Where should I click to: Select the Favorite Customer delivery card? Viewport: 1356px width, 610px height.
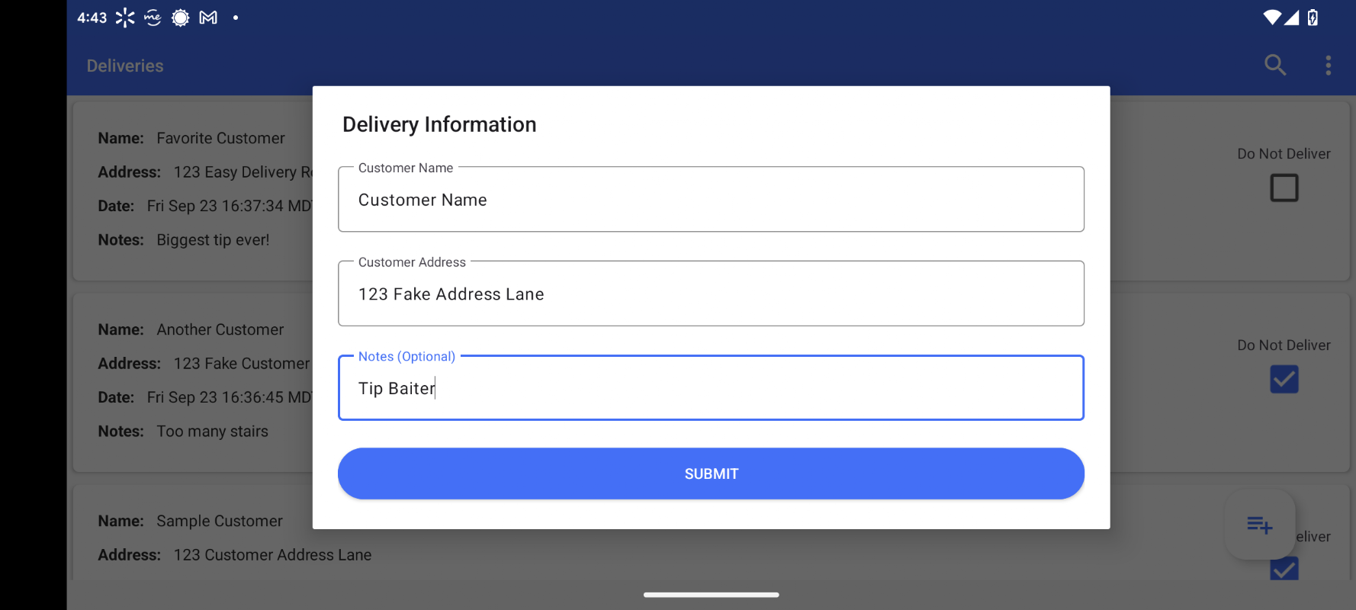click(711, 191)
